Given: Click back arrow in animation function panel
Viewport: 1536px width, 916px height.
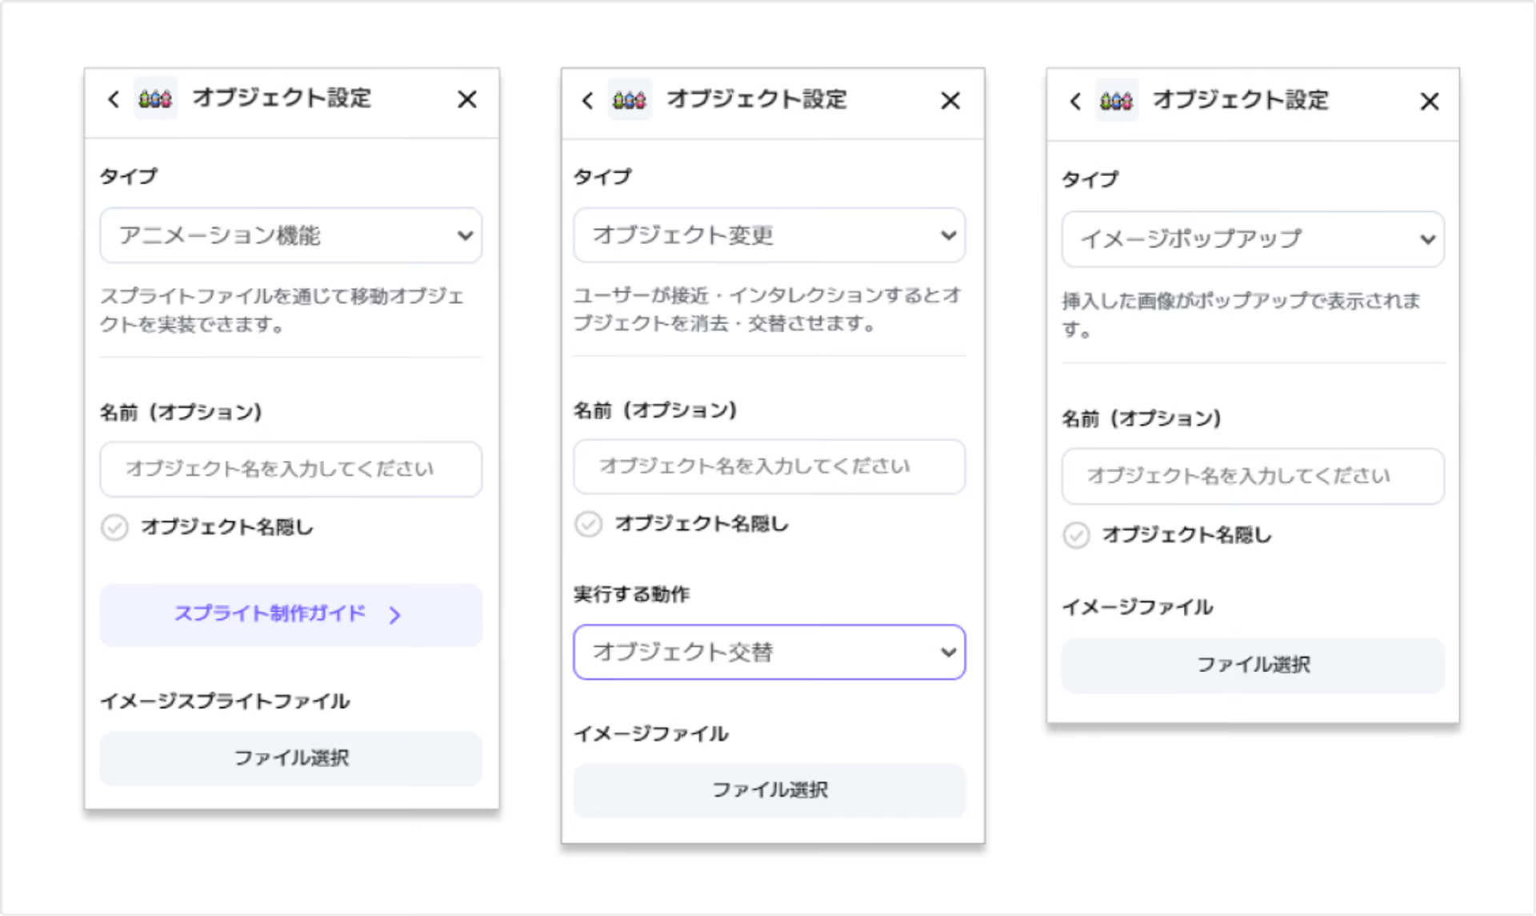Looking at the screenshot, I should tap(114, 99).
